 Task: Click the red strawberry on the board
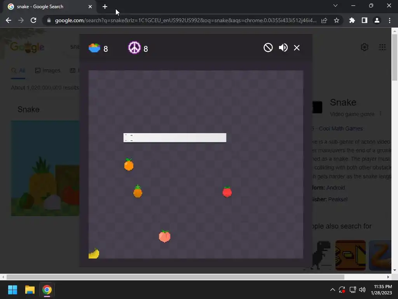click(227, 192)
